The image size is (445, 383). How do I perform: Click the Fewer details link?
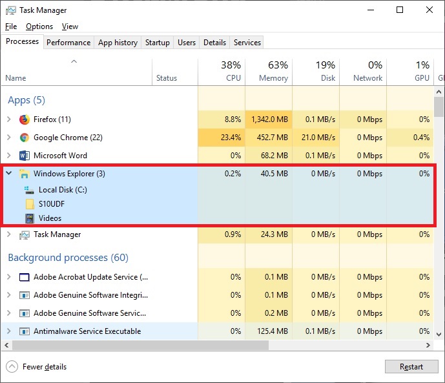click(45, 367)
